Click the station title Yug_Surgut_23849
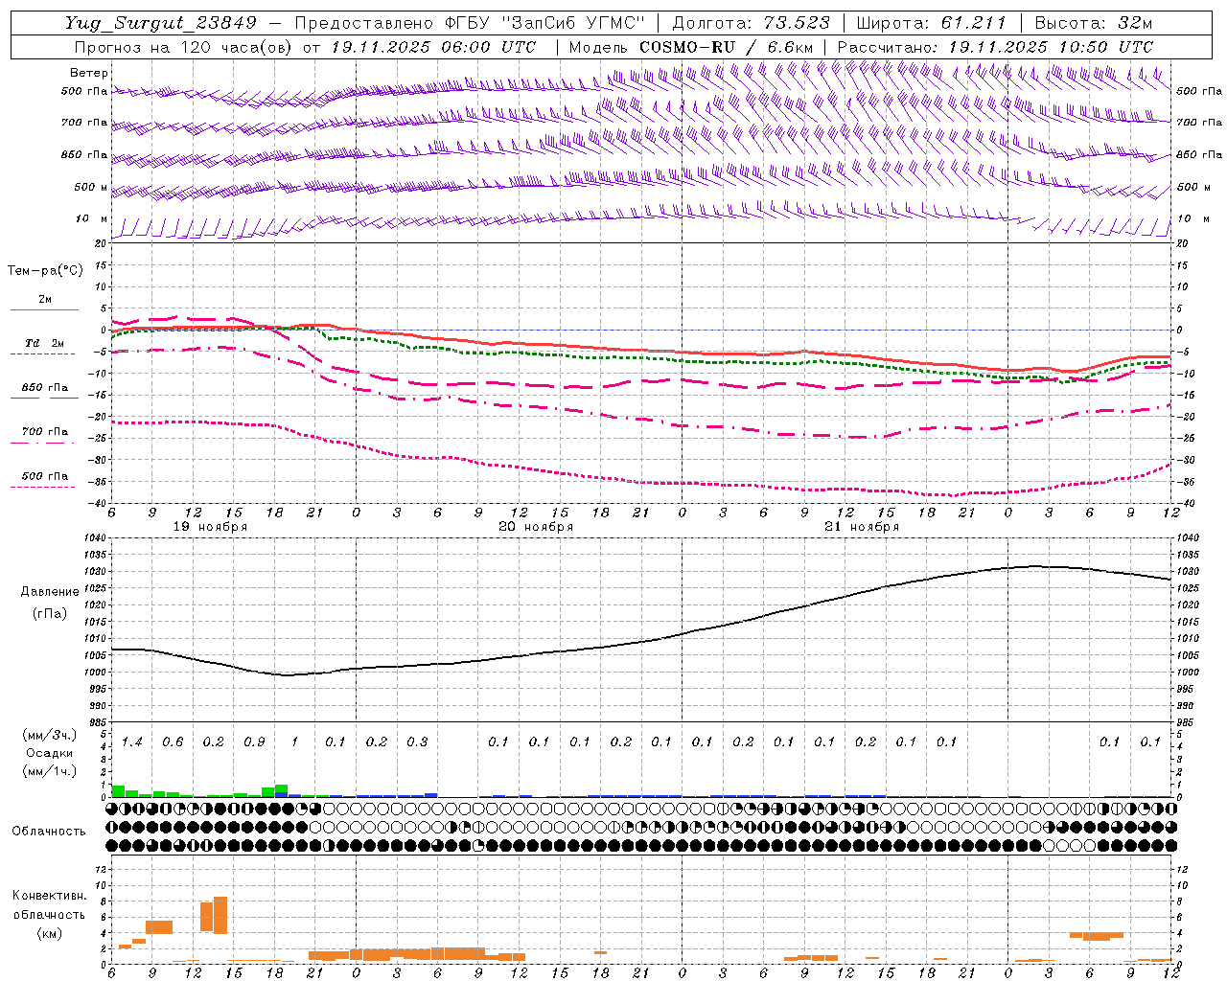This screenshot has height=981, width=1227. [161, 23]
